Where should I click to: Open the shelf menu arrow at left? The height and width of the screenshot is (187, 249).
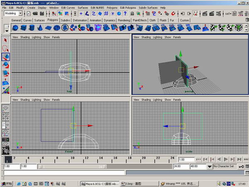coord(7,31)
